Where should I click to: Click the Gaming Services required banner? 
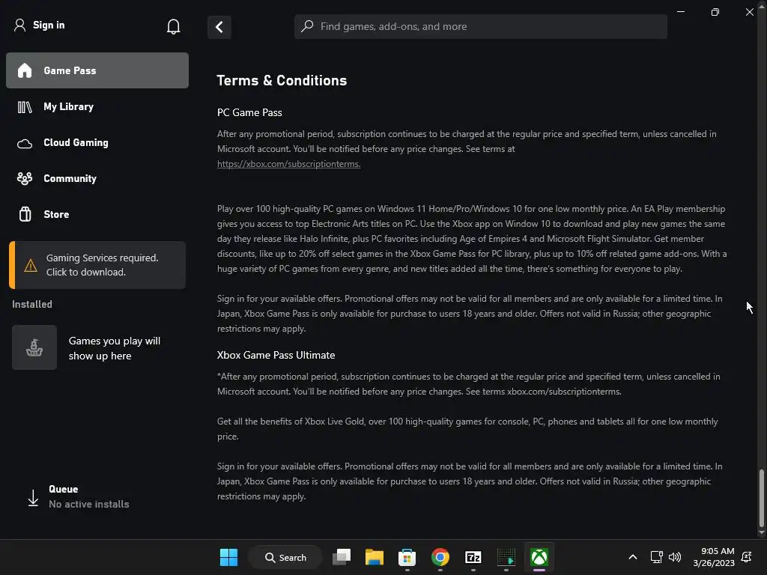click(x=97, y=265)
